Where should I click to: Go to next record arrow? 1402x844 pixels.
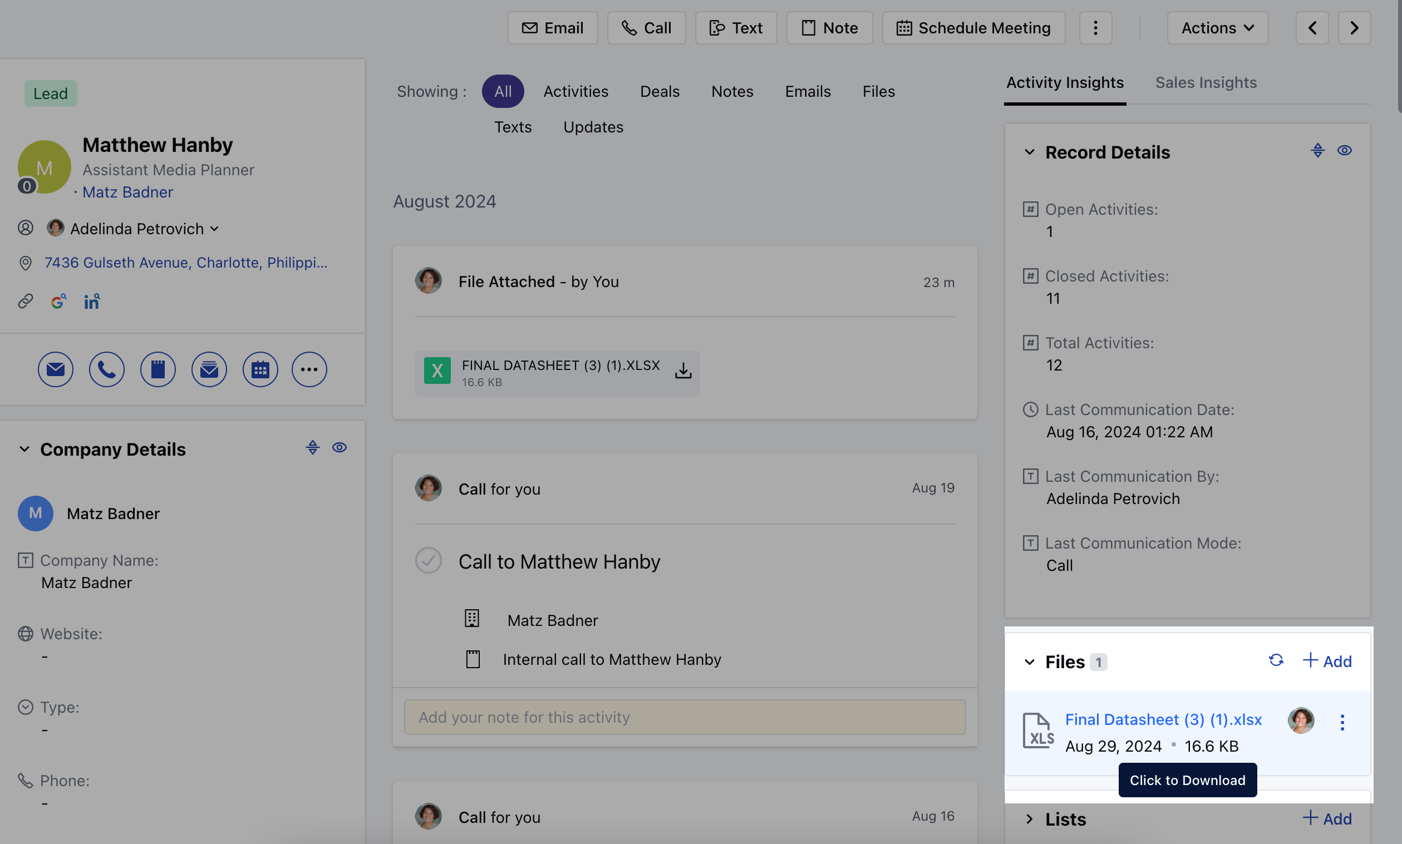coord(1354,28)
